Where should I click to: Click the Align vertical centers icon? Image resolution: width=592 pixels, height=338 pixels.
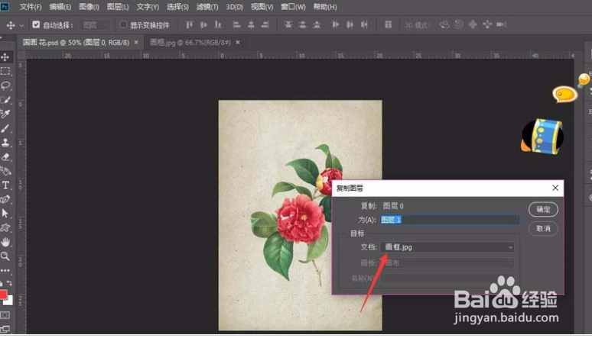(x=203, y=25)
